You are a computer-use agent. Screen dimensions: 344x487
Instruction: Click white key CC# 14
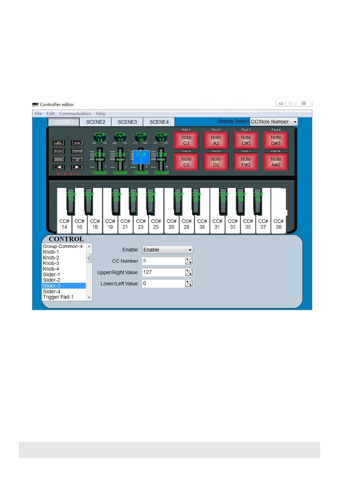coord(64,224)
